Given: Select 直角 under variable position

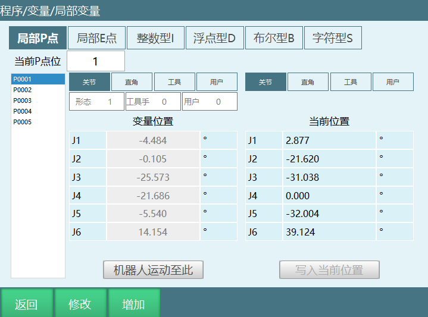Looking at the screenshot, I should 132,82.
